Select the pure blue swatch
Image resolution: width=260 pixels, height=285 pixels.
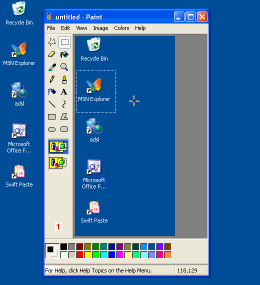tap(111, 255)
